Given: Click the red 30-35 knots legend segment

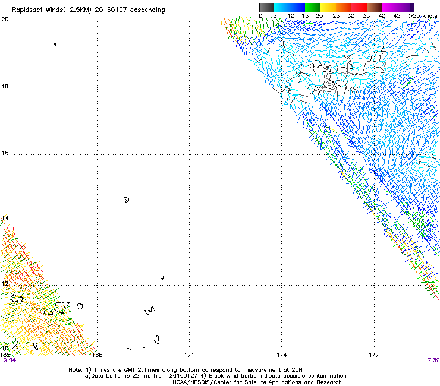Looking at the screenshot, I should pyautogui.click(x=359, y=7).
